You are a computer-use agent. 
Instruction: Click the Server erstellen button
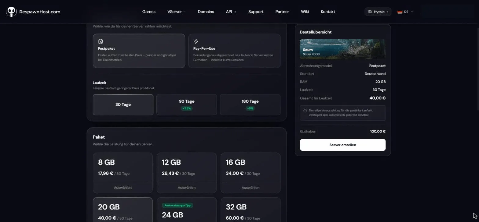(x=343, y=145)
